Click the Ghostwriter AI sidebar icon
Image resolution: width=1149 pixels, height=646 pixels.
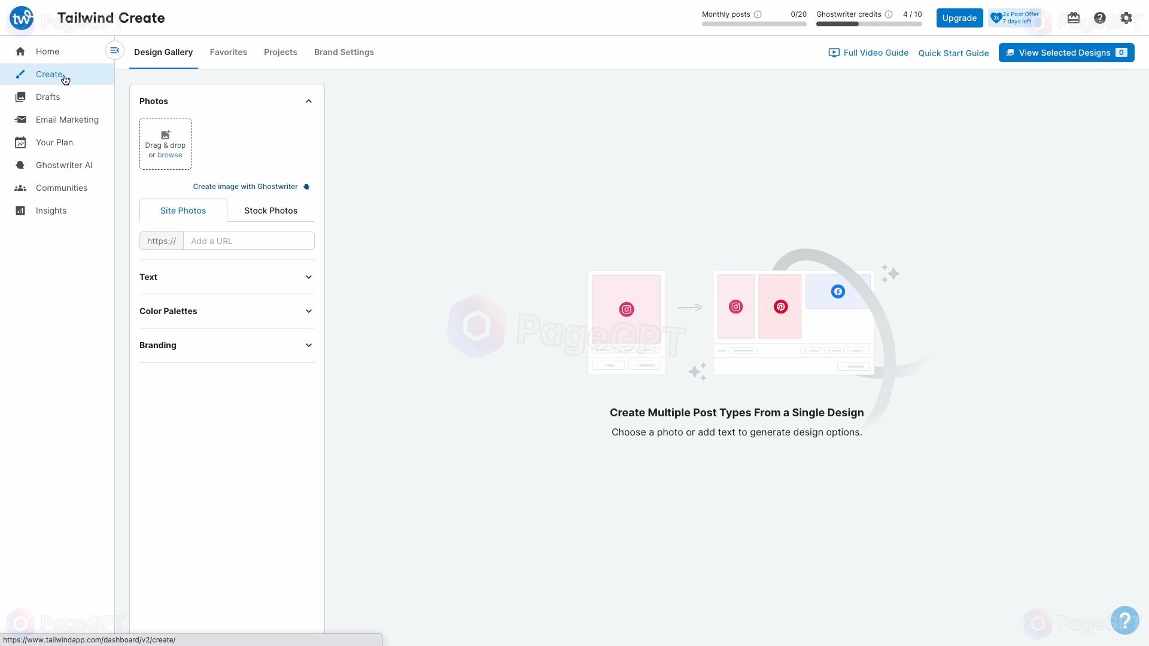click(20, 165)
